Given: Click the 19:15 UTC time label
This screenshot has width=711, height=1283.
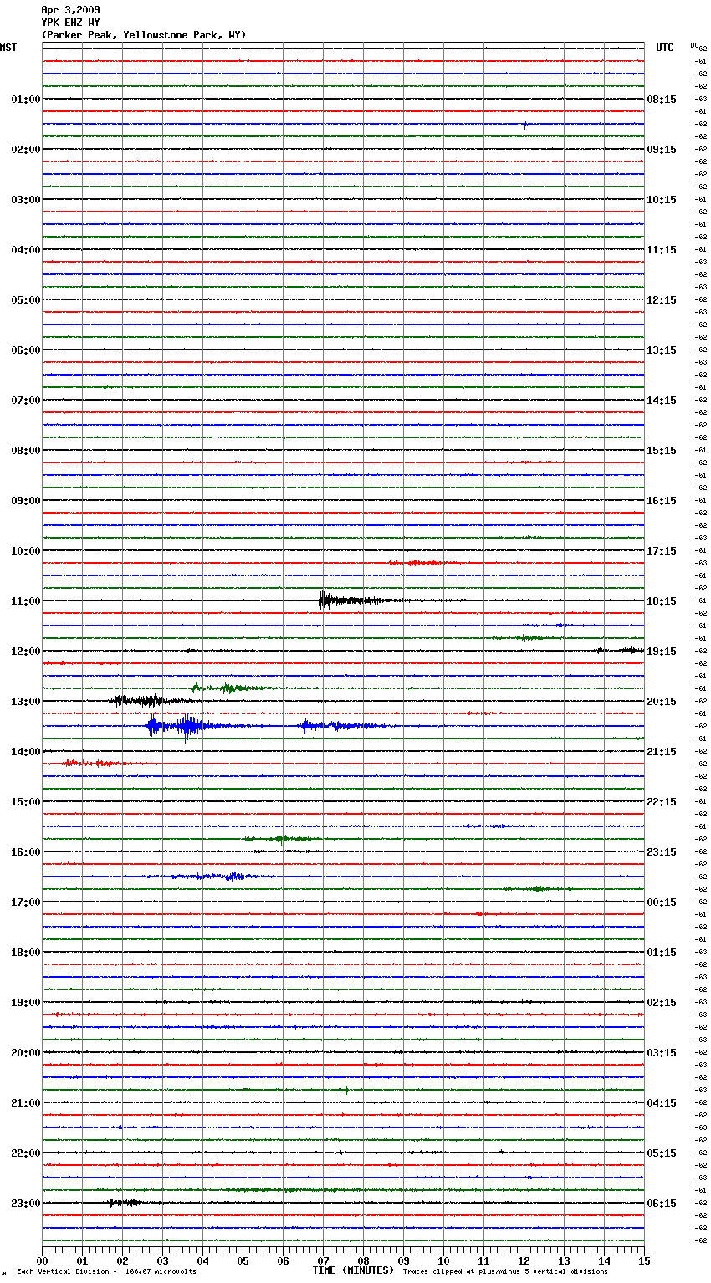Looking at the screenshot, I should coord(662,652).
